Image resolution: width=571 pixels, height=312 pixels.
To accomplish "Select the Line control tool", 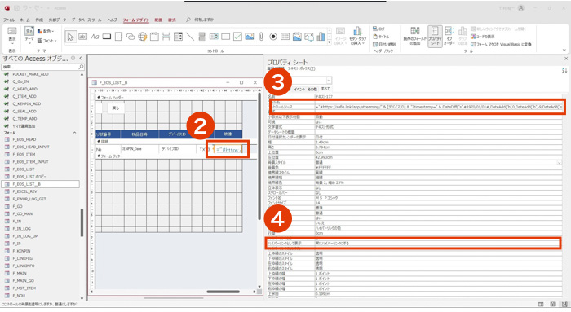I will point(190,37).
